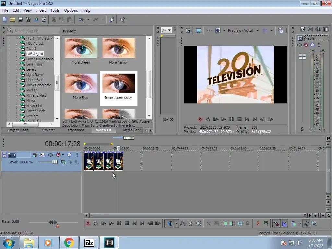The height and width of the screenshot is (249, 332).
Task: Toggle Auto Ripple button
Action: click(x=293, y=223)
